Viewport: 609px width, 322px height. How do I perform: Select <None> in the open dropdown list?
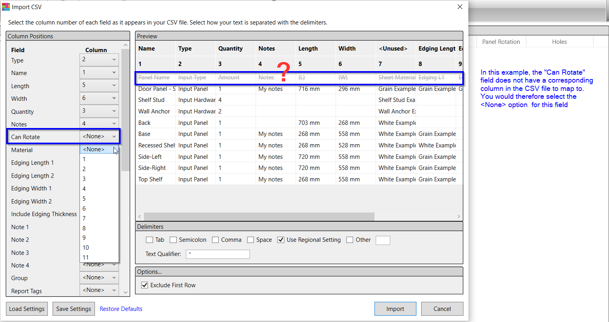click(x=94, y=149)
